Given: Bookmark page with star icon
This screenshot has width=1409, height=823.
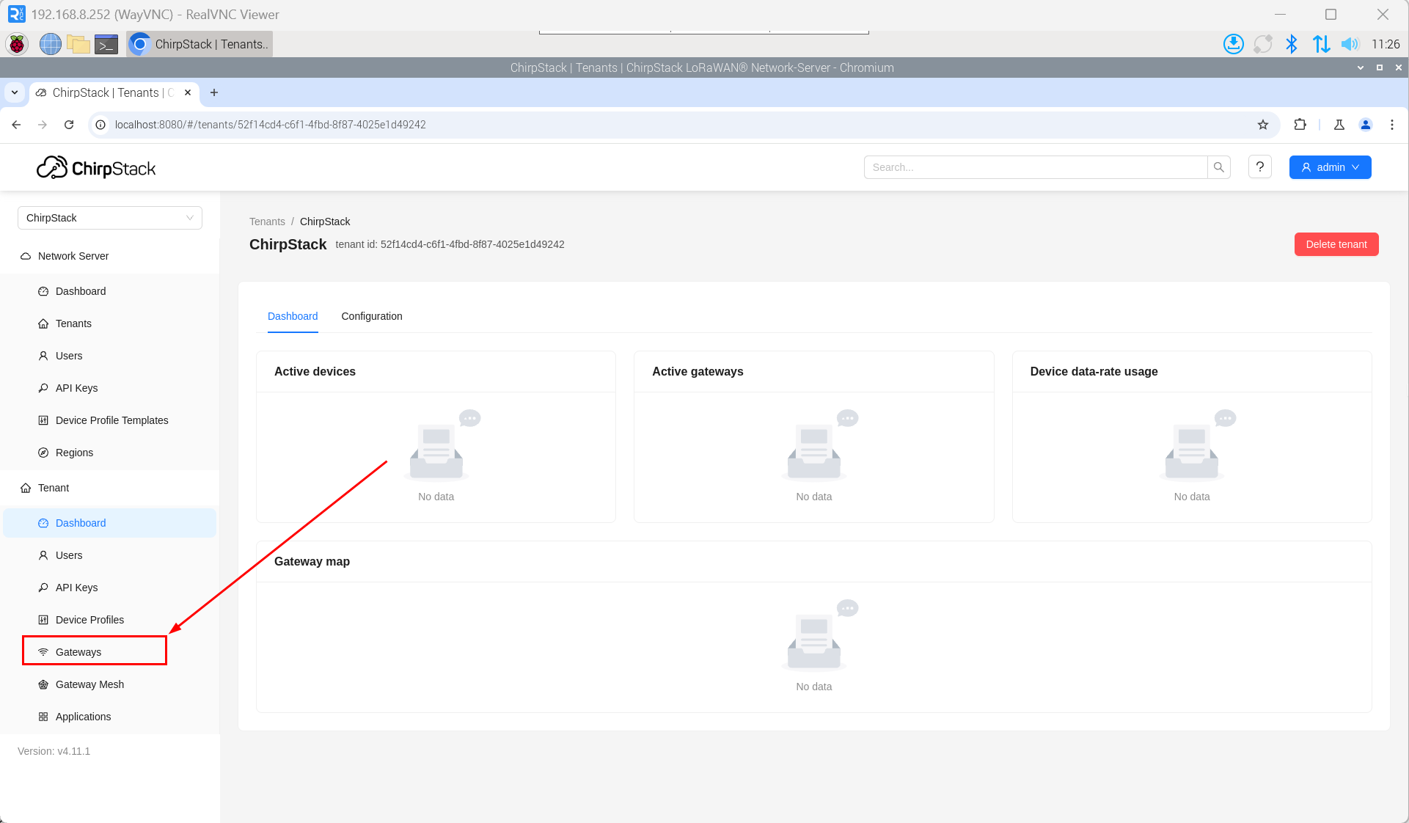Looking at the screenshot, I should pyautogui.click(x=1262, y=125).
